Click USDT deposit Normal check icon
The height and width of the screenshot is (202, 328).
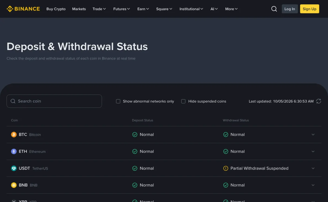pos(135,168)
